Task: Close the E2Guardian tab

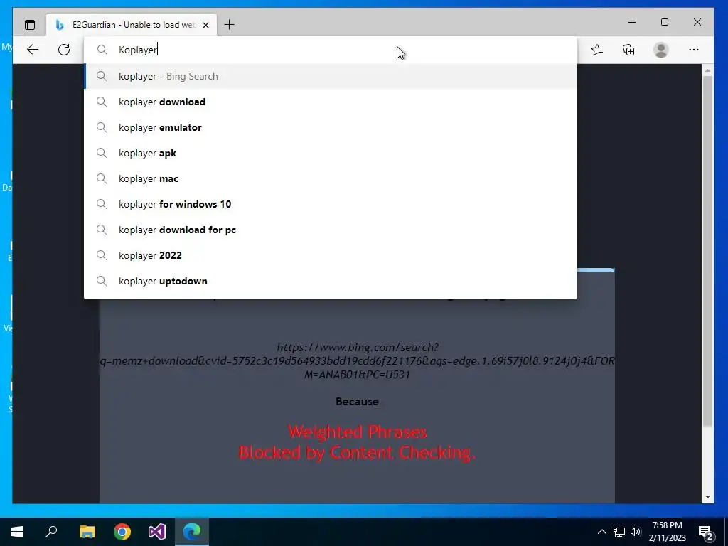Action: [x=205, y=25]
